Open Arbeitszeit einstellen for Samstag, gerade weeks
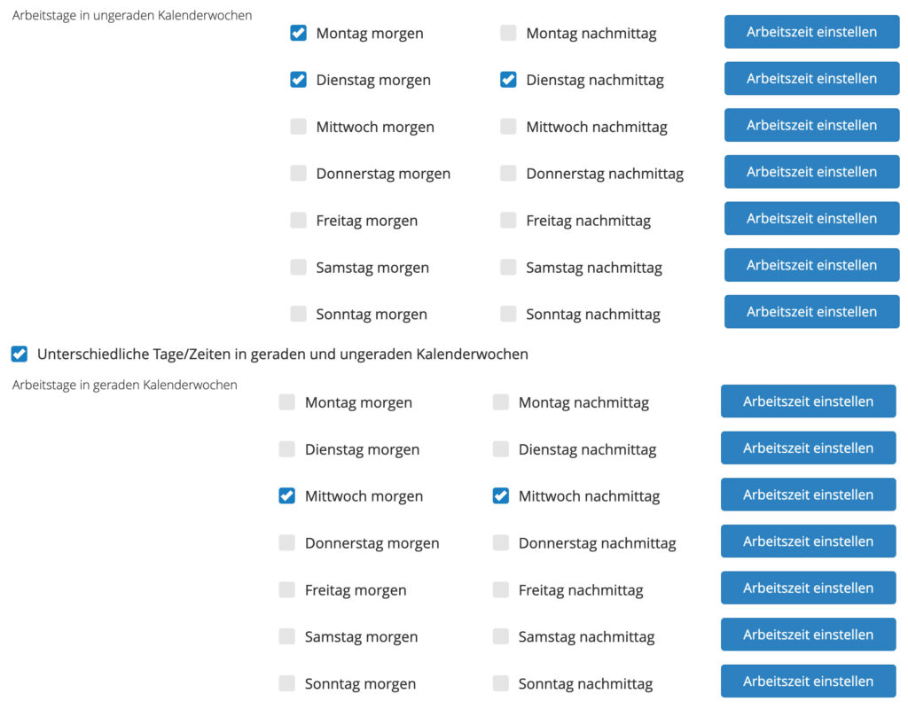Image resolution: width=908 pixels, height=709 pixels. [808, 635]
